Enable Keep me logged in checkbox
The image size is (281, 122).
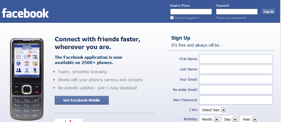coord(172,17)
